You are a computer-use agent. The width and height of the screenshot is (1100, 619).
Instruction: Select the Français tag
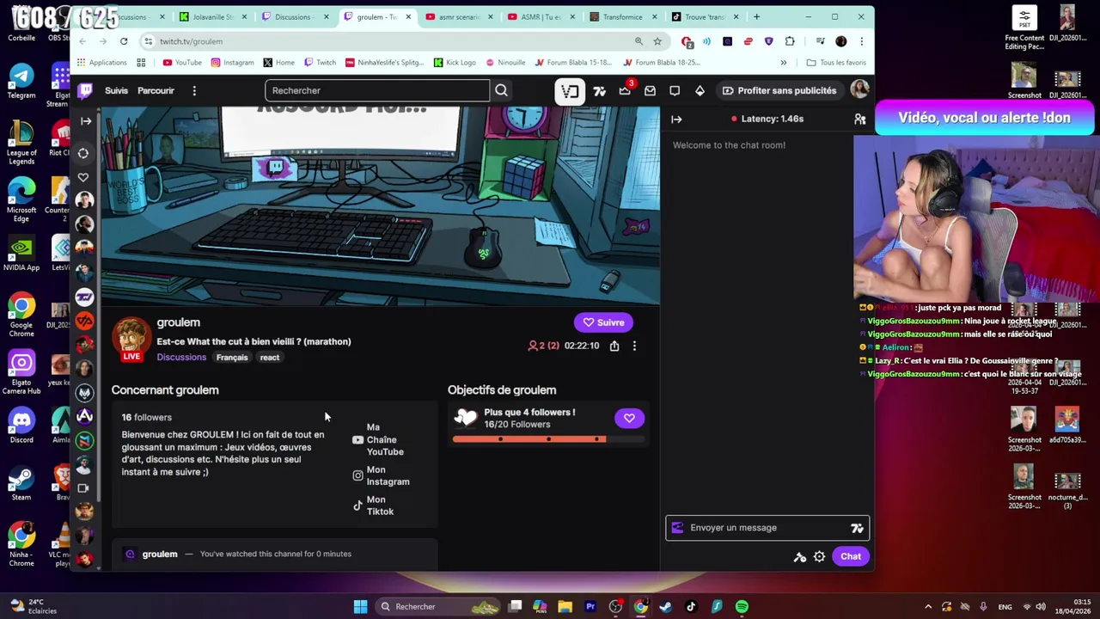pos(232,358)
